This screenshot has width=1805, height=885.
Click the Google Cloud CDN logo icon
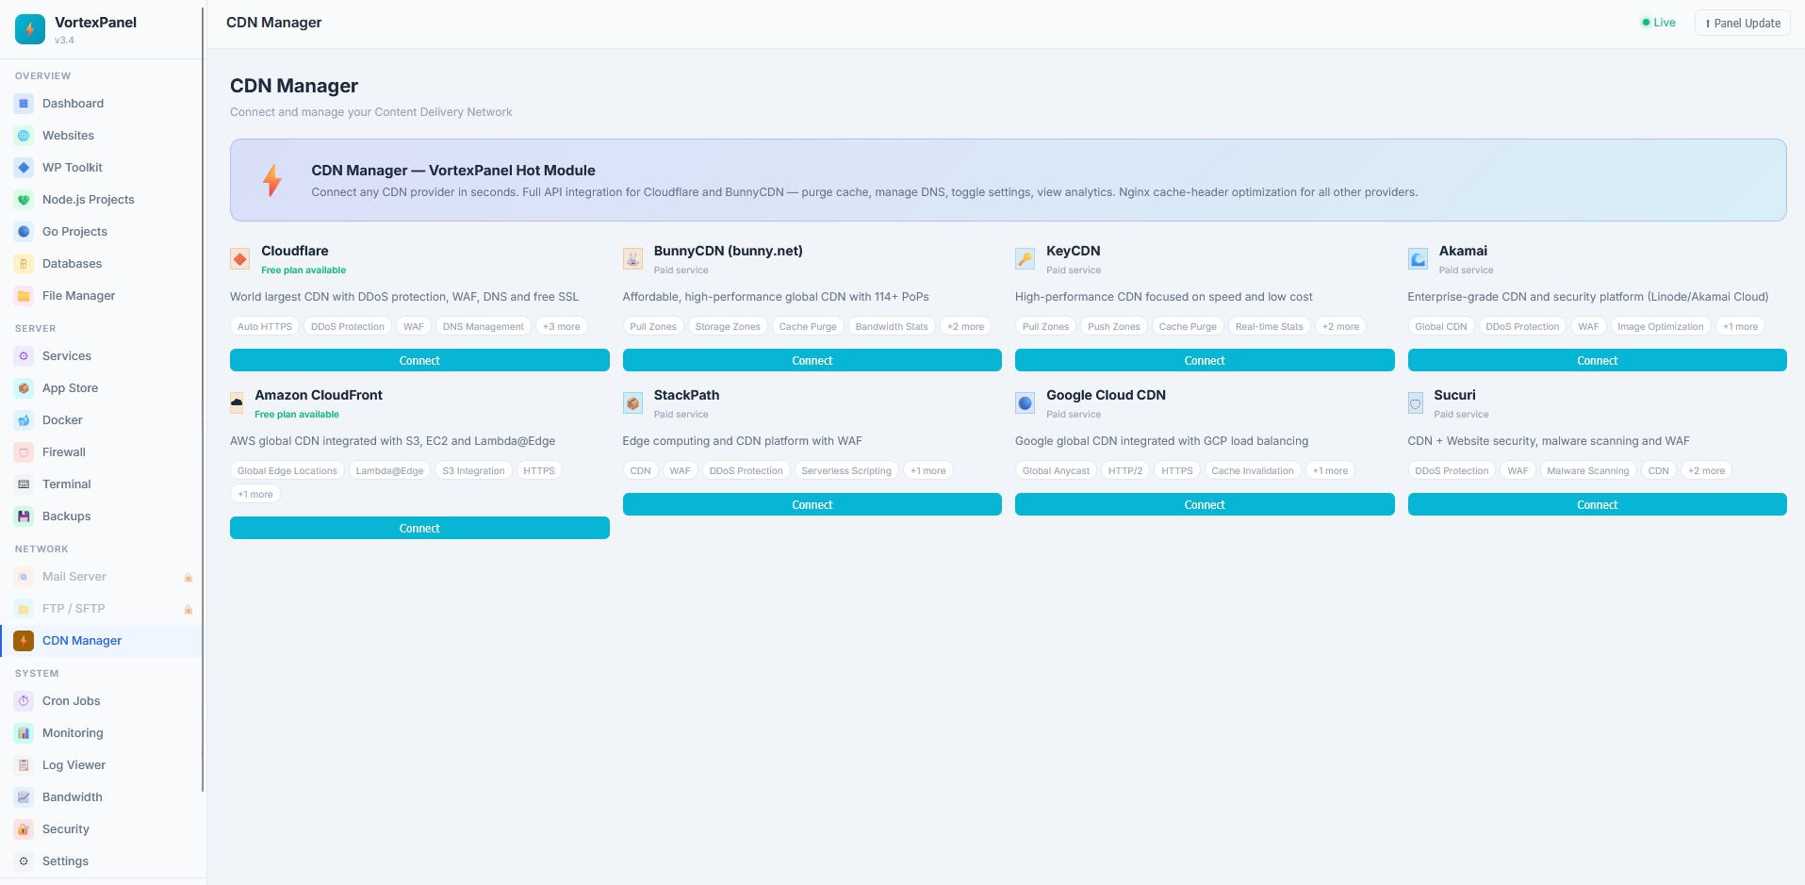[x=1026, y=403]
